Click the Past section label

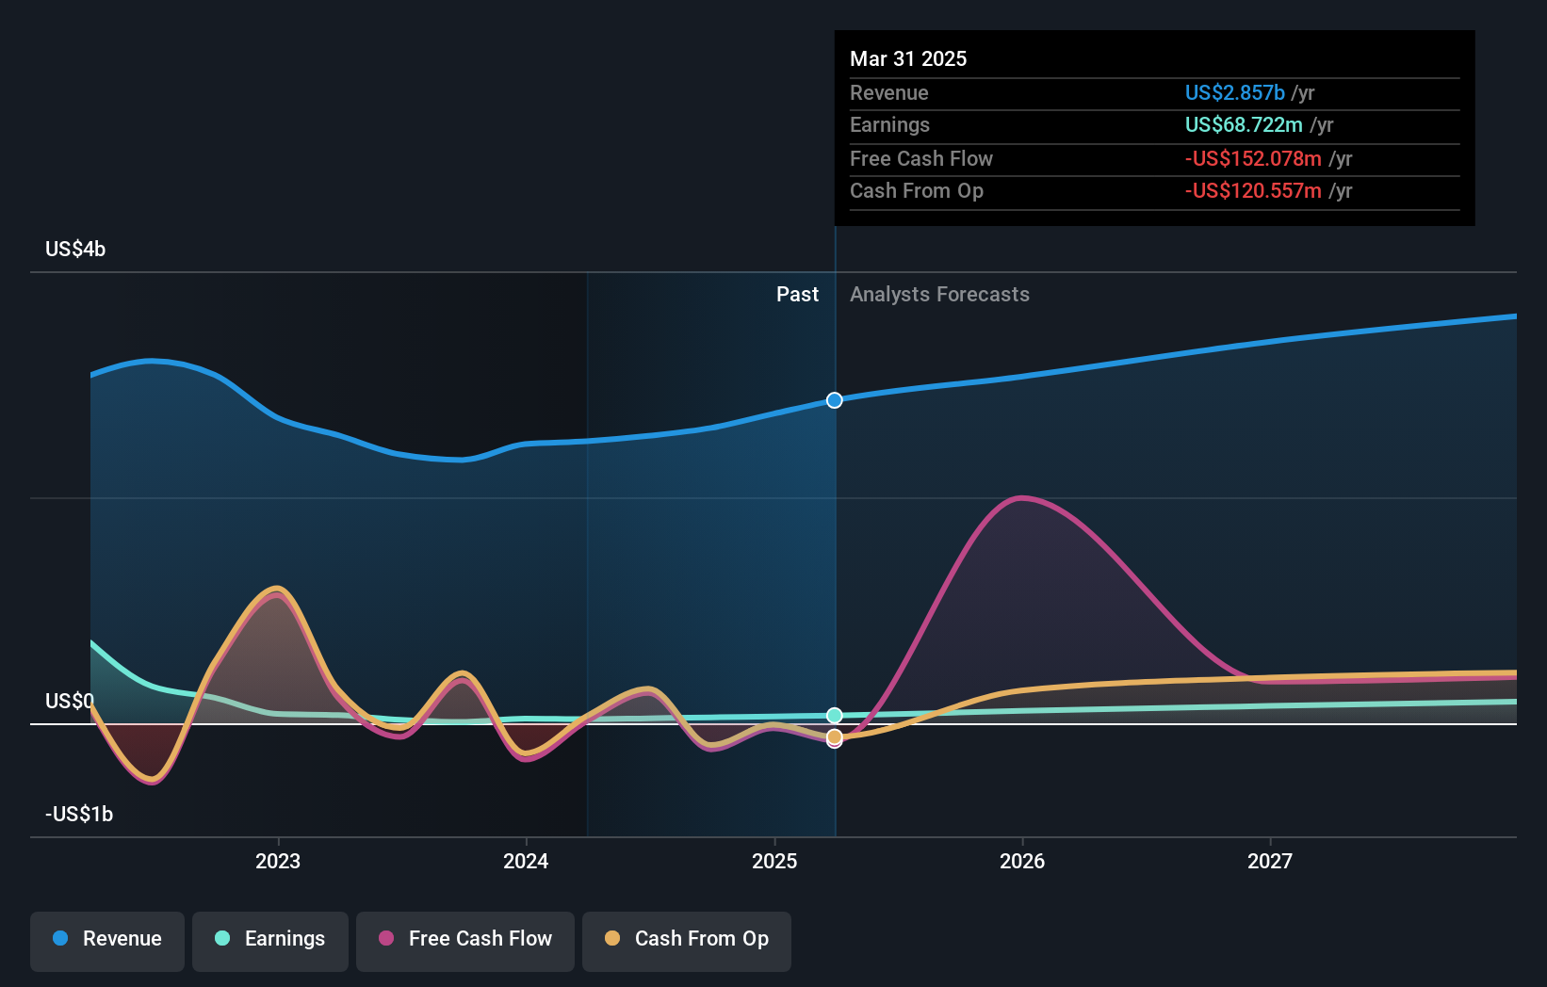coord(798,295)
